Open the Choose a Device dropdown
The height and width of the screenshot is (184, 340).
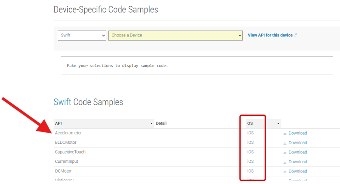pyautogui.click(x=176, y=36)
